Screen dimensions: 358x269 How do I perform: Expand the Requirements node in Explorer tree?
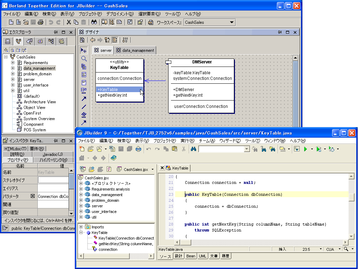13,62
